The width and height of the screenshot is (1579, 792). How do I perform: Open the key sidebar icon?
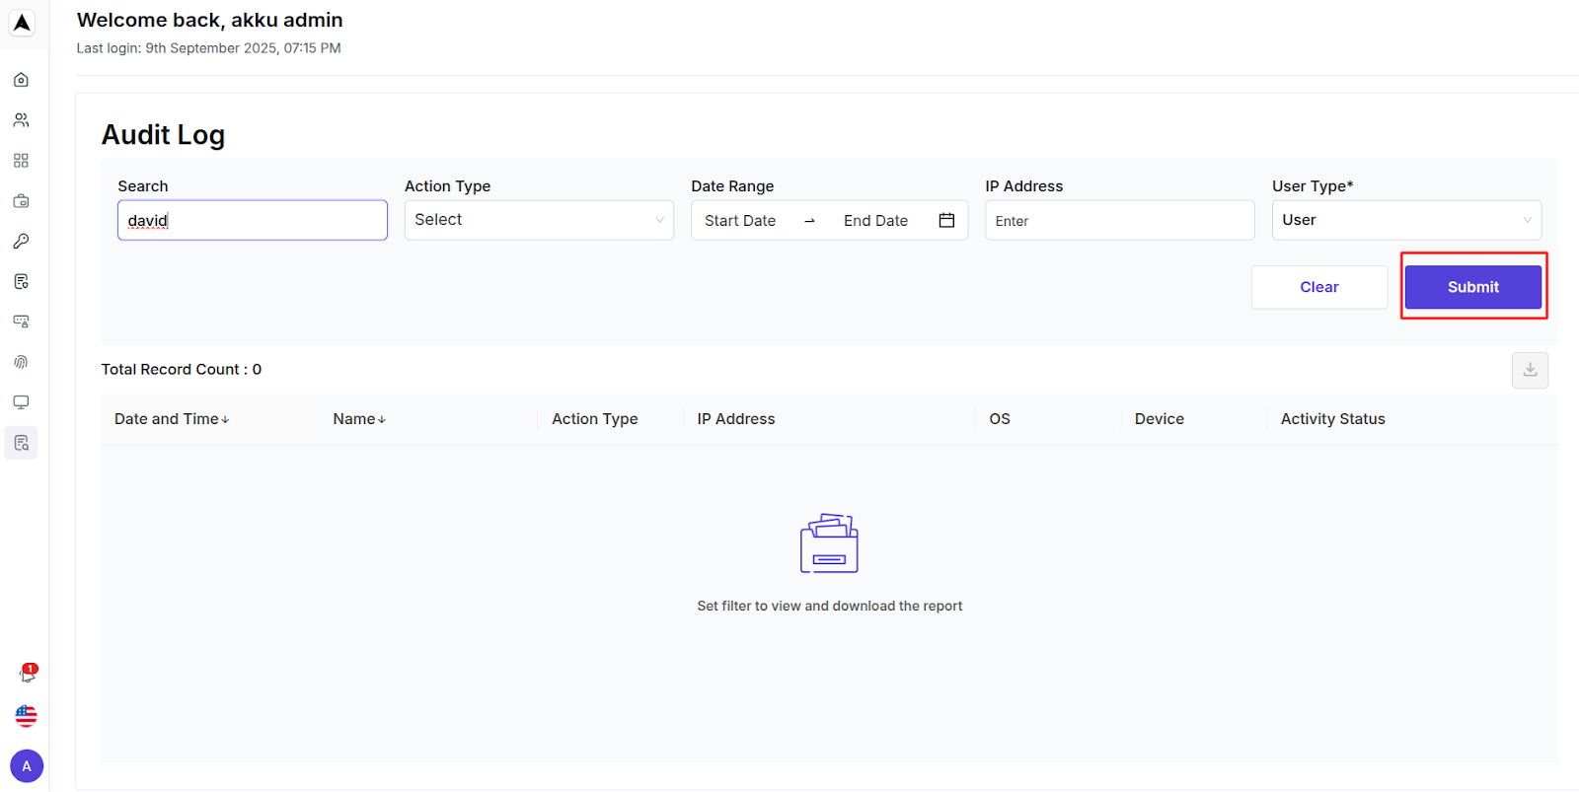coord(21,242)
